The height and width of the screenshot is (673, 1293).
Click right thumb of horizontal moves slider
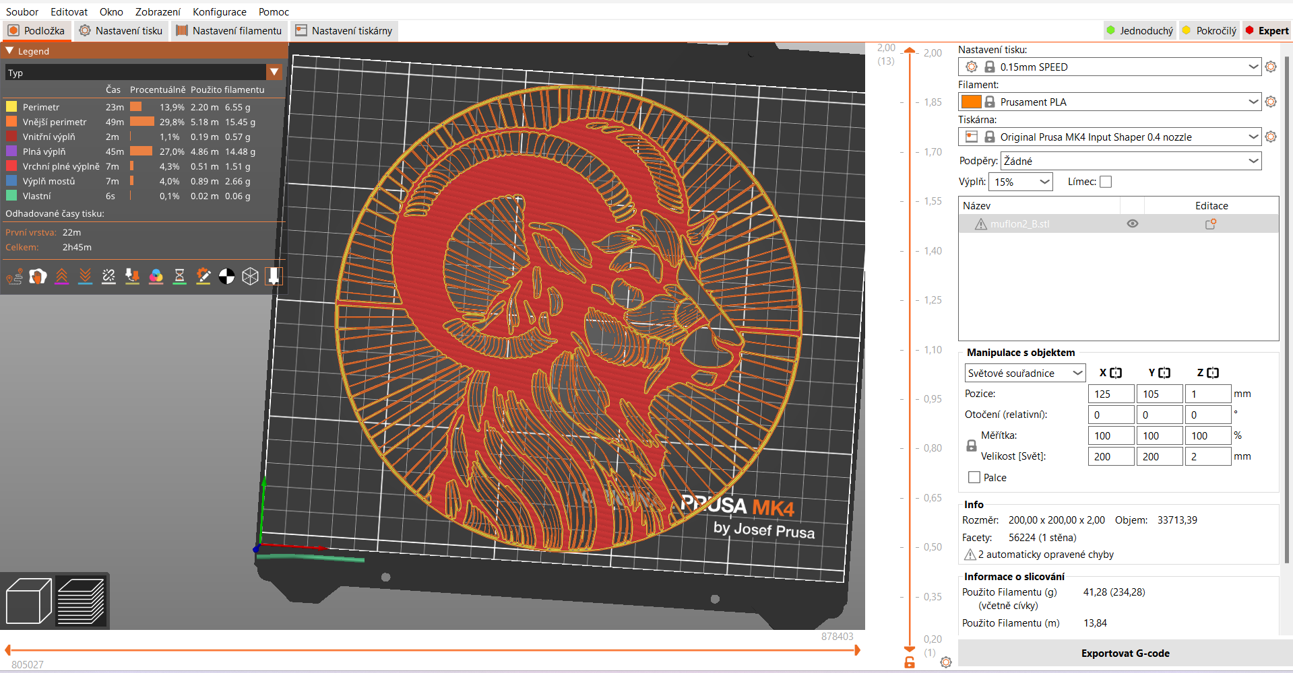point(857,650)
